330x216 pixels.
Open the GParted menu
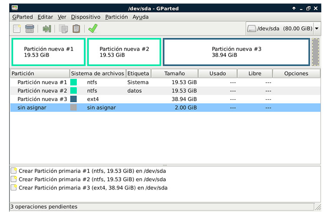click(23, 17)
